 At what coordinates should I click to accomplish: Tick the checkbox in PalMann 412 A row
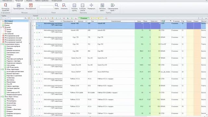[x=37, y=81]
